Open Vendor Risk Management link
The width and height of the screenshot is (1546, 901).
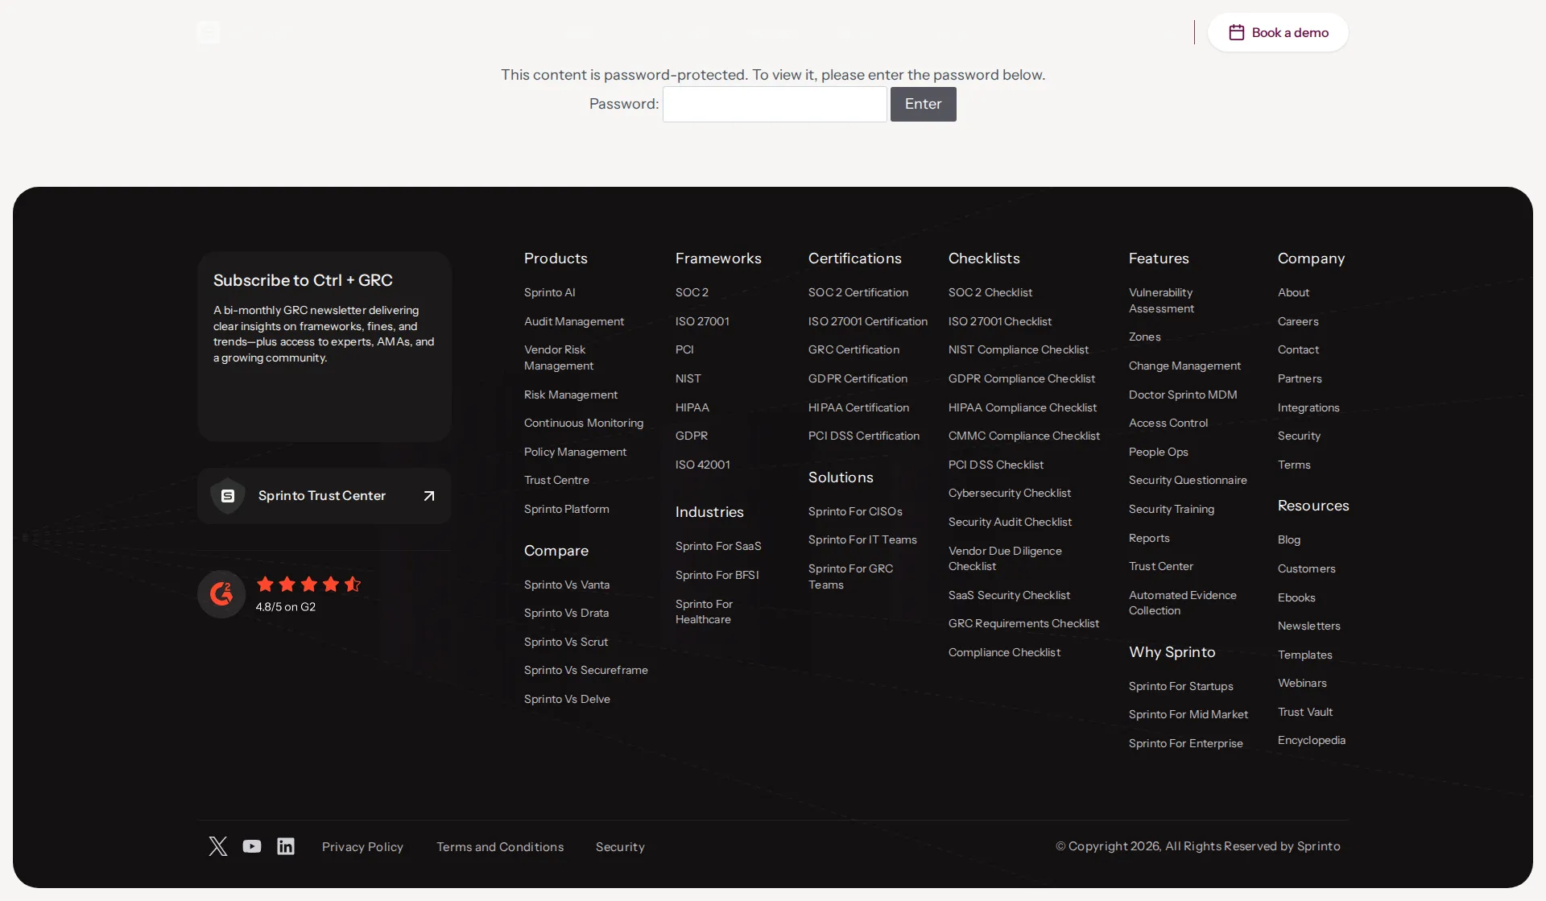pyautogui.click(x=559, y=358)
